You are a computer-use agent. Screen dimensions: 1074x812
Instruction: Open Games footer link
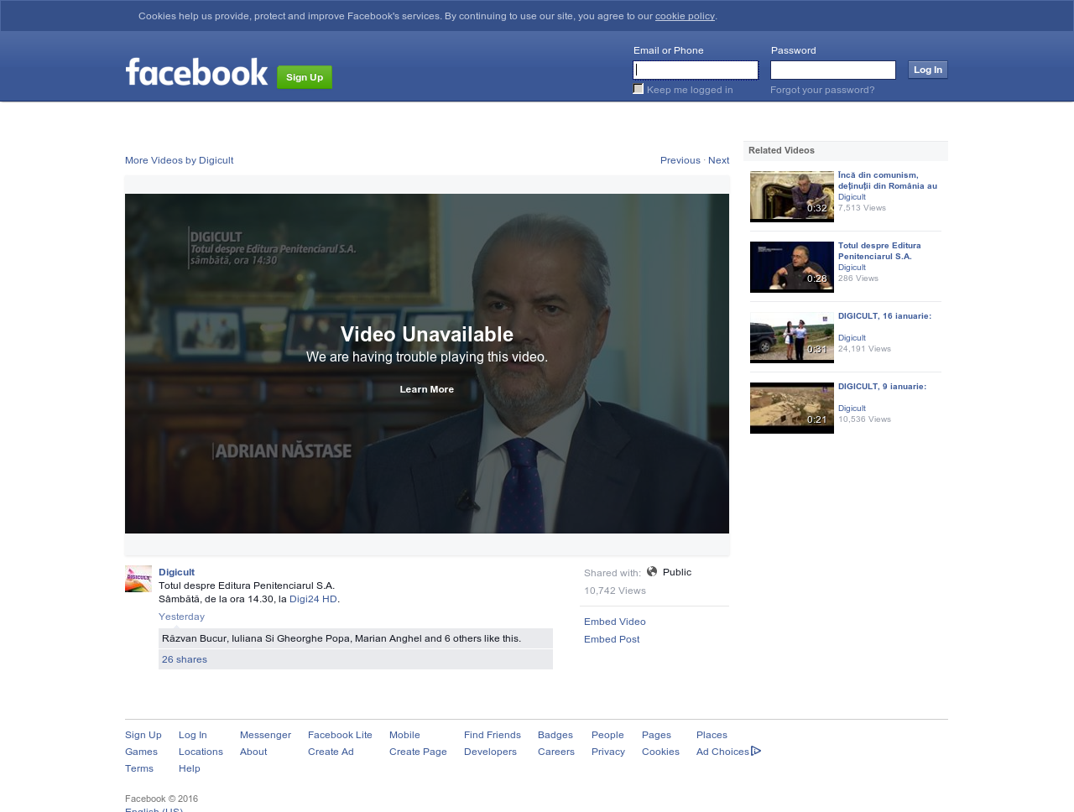tap(141, 752)
